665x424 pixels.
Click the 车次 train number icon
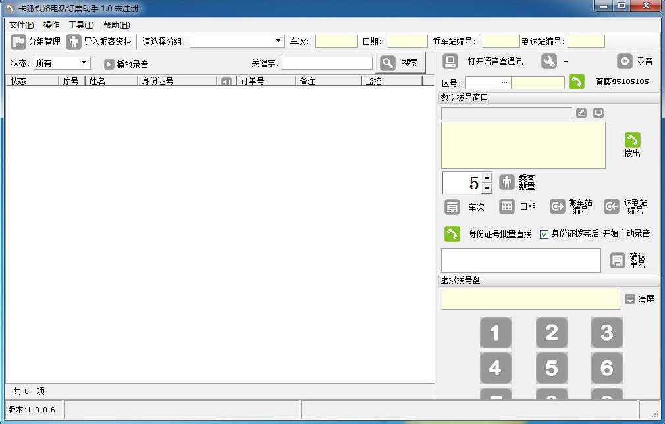pyautogui.click(x=452, y=207)
